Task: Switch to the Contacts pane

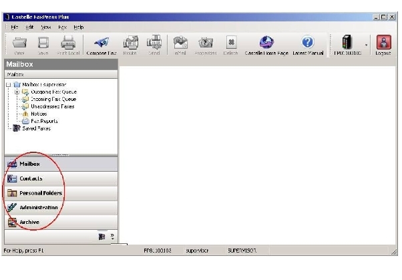Action: (31, 178)
